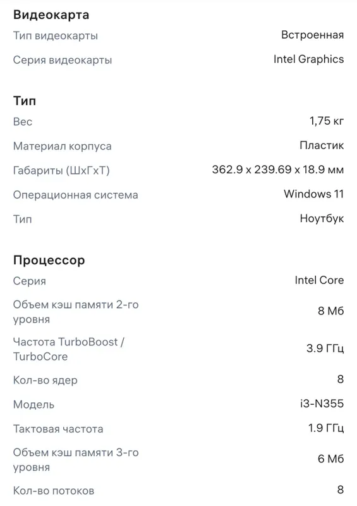Click the i3-N355 model value
This screenshot has height=506, width=357.
[x=322, y=404]
